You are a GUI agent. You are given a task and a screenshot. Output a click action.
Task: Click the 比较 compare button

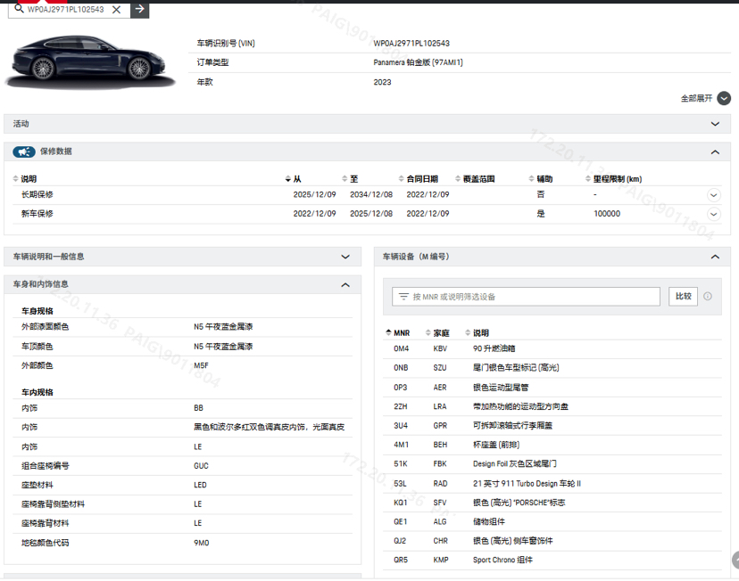[683, 297]
